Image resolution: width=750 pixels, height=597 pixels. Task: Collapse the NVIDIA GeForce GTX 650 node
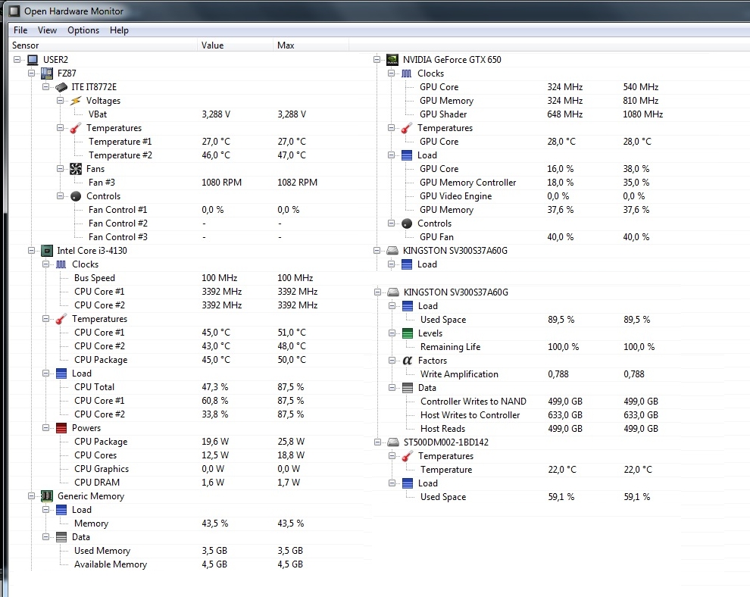377,60
